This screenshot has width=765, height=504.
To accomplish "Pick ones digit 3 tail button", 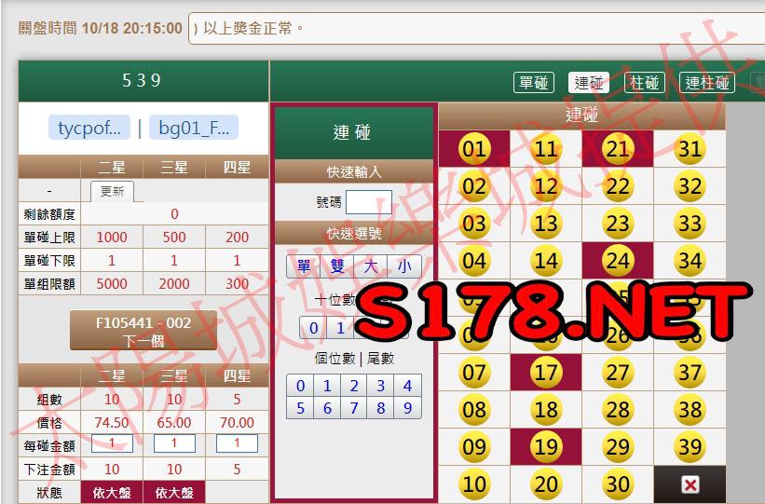I will click(381, 386).
